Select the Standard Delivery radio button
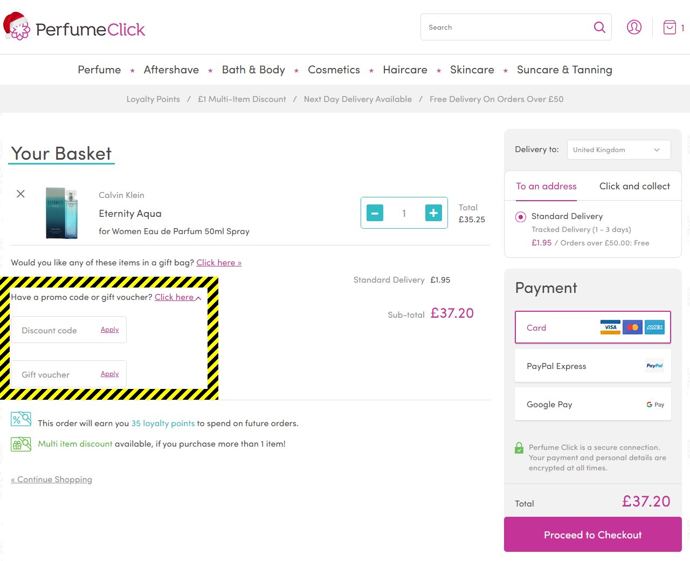 520,216
